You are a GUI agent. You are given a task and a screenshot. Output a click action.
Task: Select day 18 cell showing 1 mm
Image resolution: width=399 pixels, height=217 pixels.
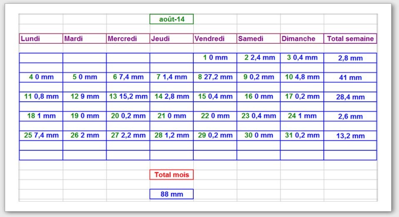coord(41,116)
